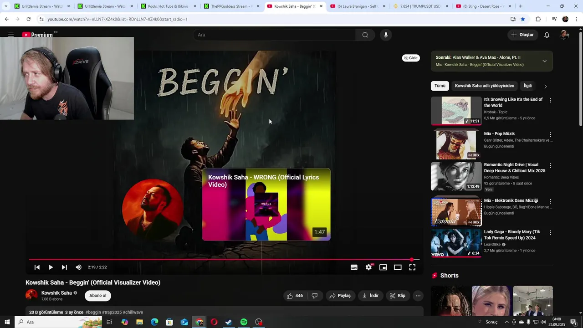583x328 pixels.
Task: Toggle subtitles in the player
Action: coord(354,267)
